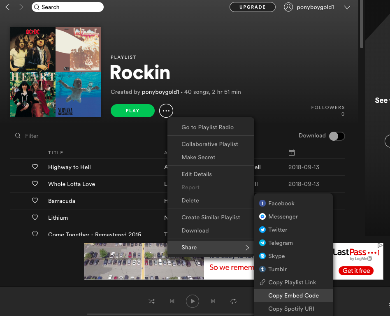Select the Lithium track title
The height and width of the screenshot is (316, 390).
point(58,218)
